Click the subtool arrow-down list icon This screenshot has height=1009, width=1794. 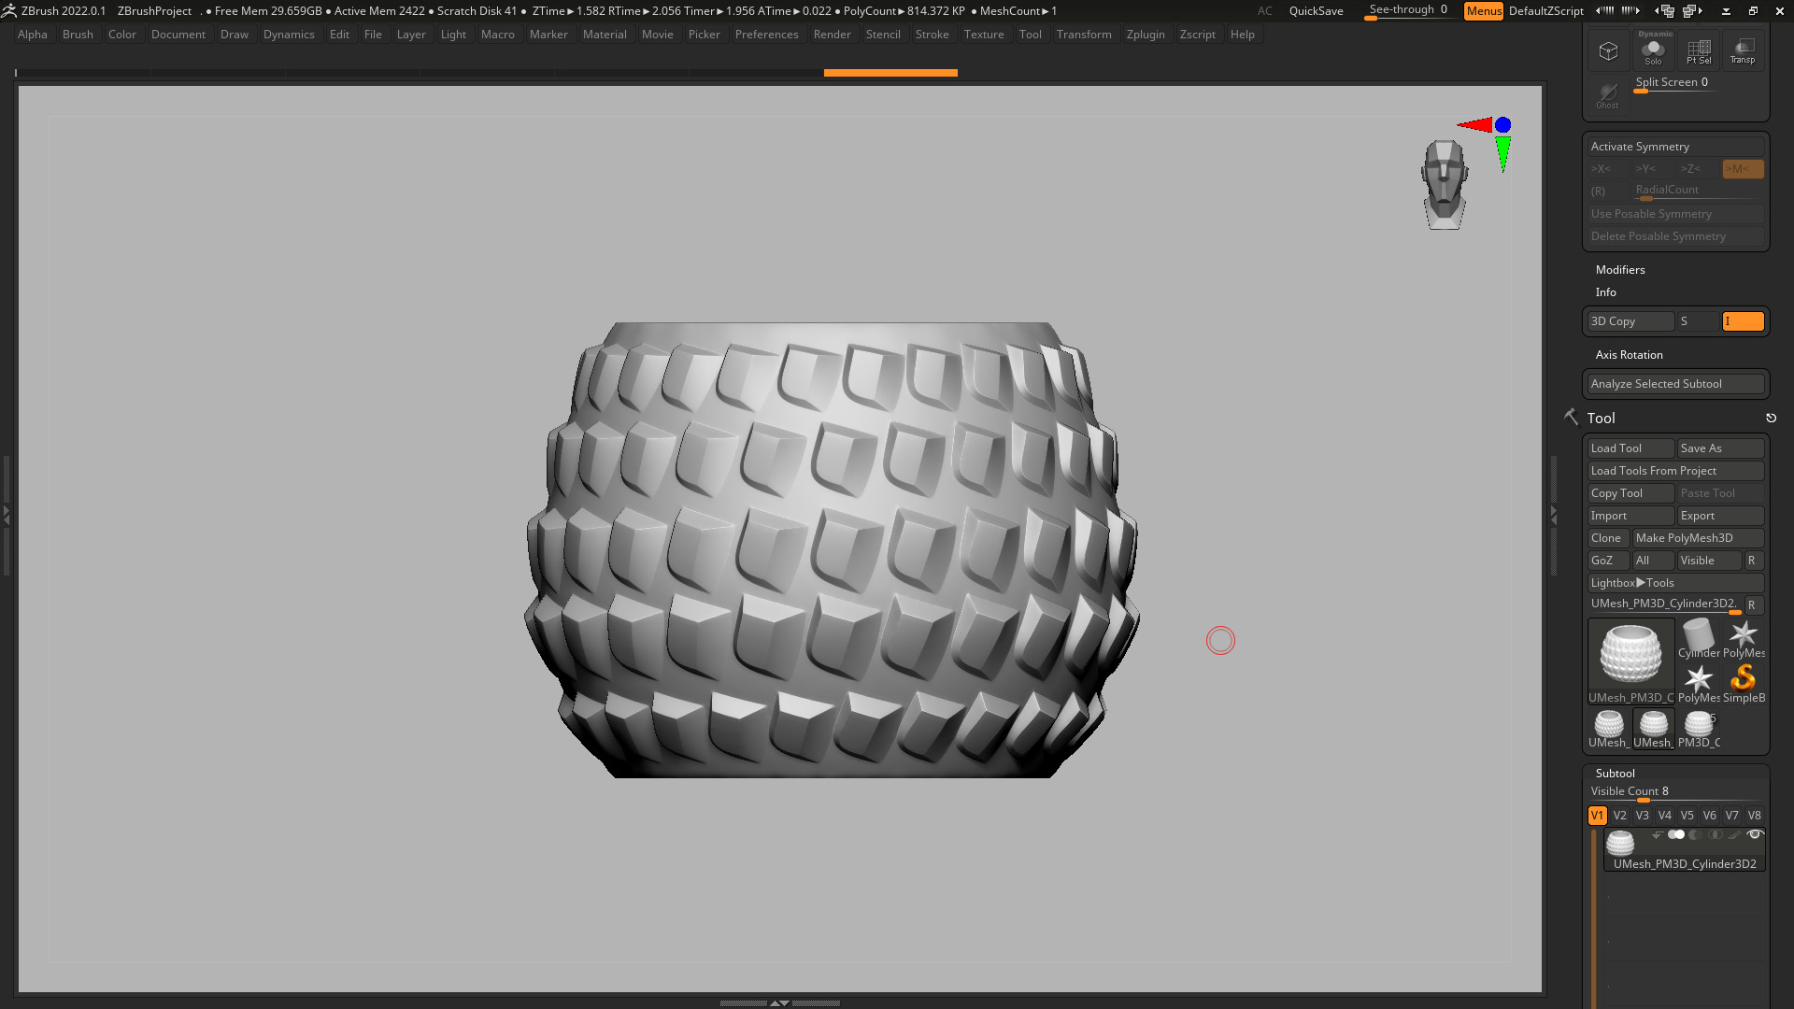1657,835
